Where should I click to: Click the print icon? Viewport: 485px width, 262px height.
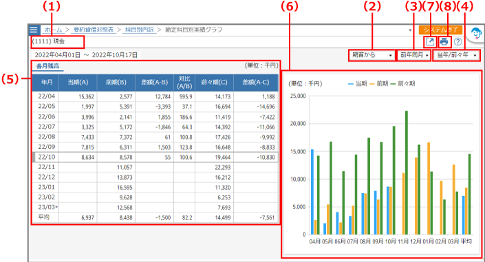(x=444, y=41)
